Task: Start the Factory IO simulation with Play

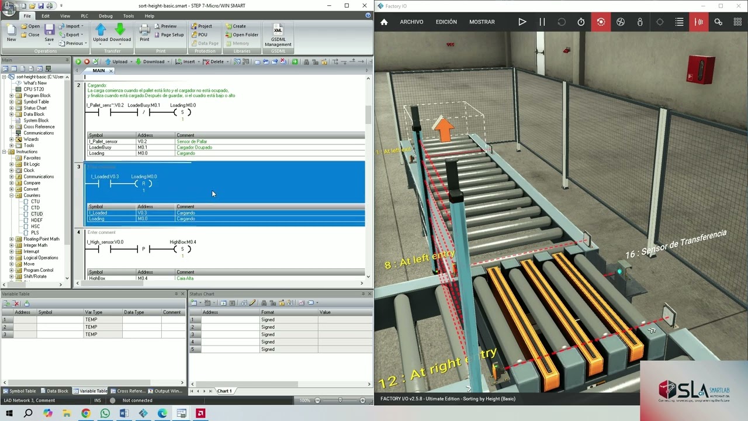Action: [522, 22]
